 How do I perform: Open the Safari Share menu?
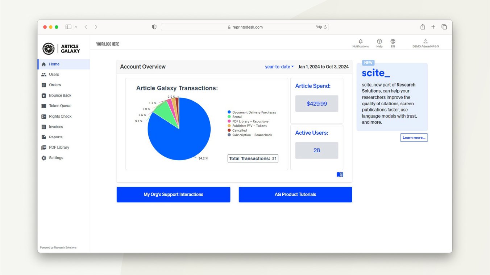423,27
